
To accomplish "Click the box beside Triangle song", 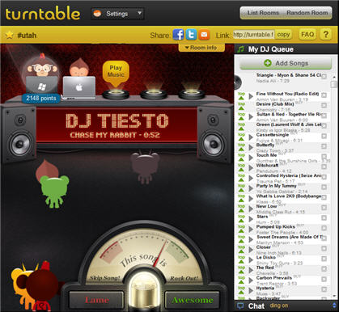I will coord(324,76).
